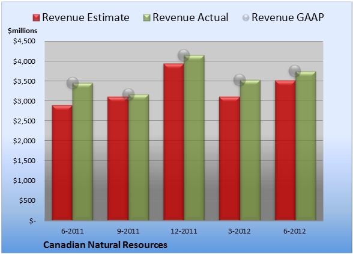The image size is (353, 254).
Task: Select the green actual bar for 6-2012
Action: 306,146
